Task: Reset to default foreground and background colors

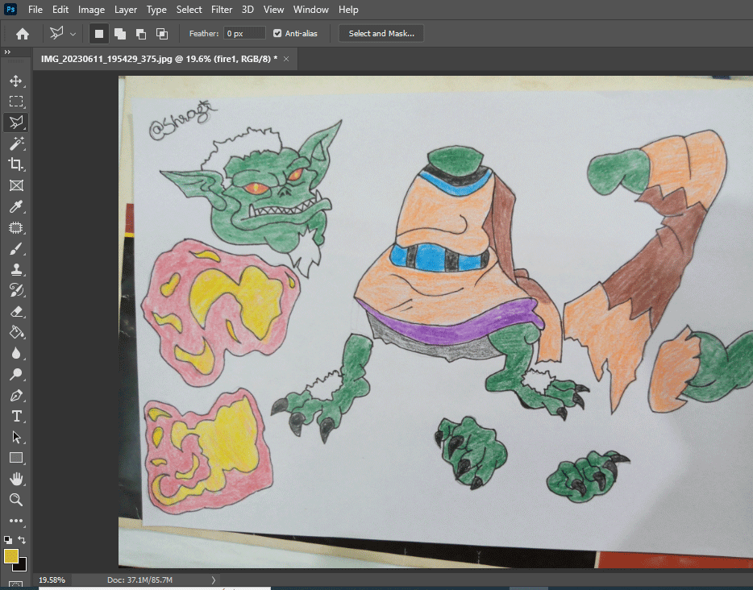Action: point(8,539)
